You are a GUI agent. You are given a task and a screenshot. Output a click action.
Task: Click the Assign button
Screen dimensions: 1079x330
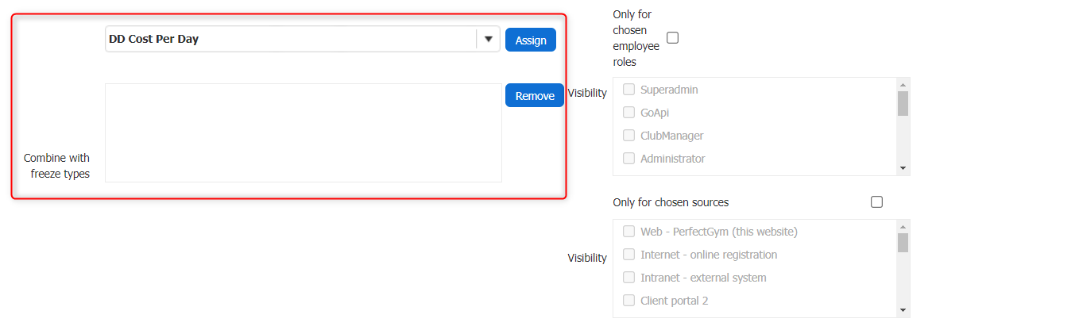[x=531, y=40]
